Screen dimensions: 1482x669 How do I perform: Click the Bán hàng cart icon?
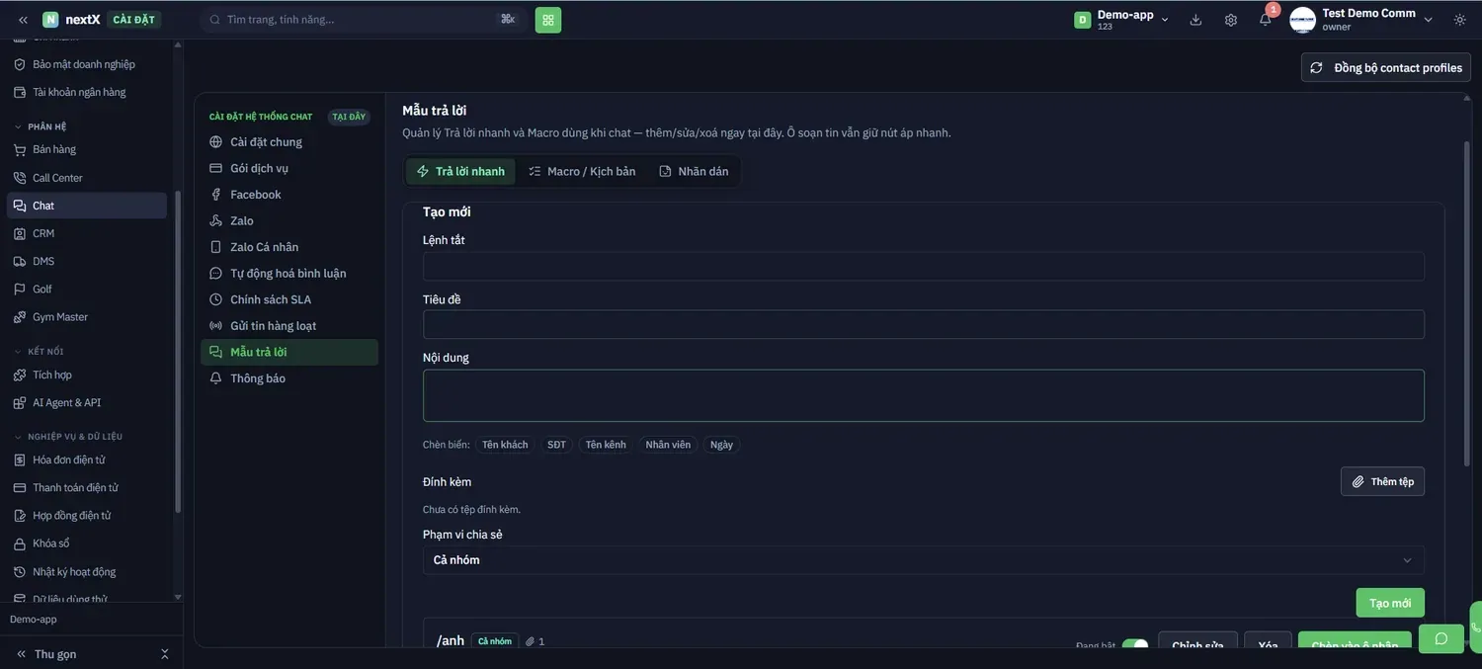pos(20,149)
